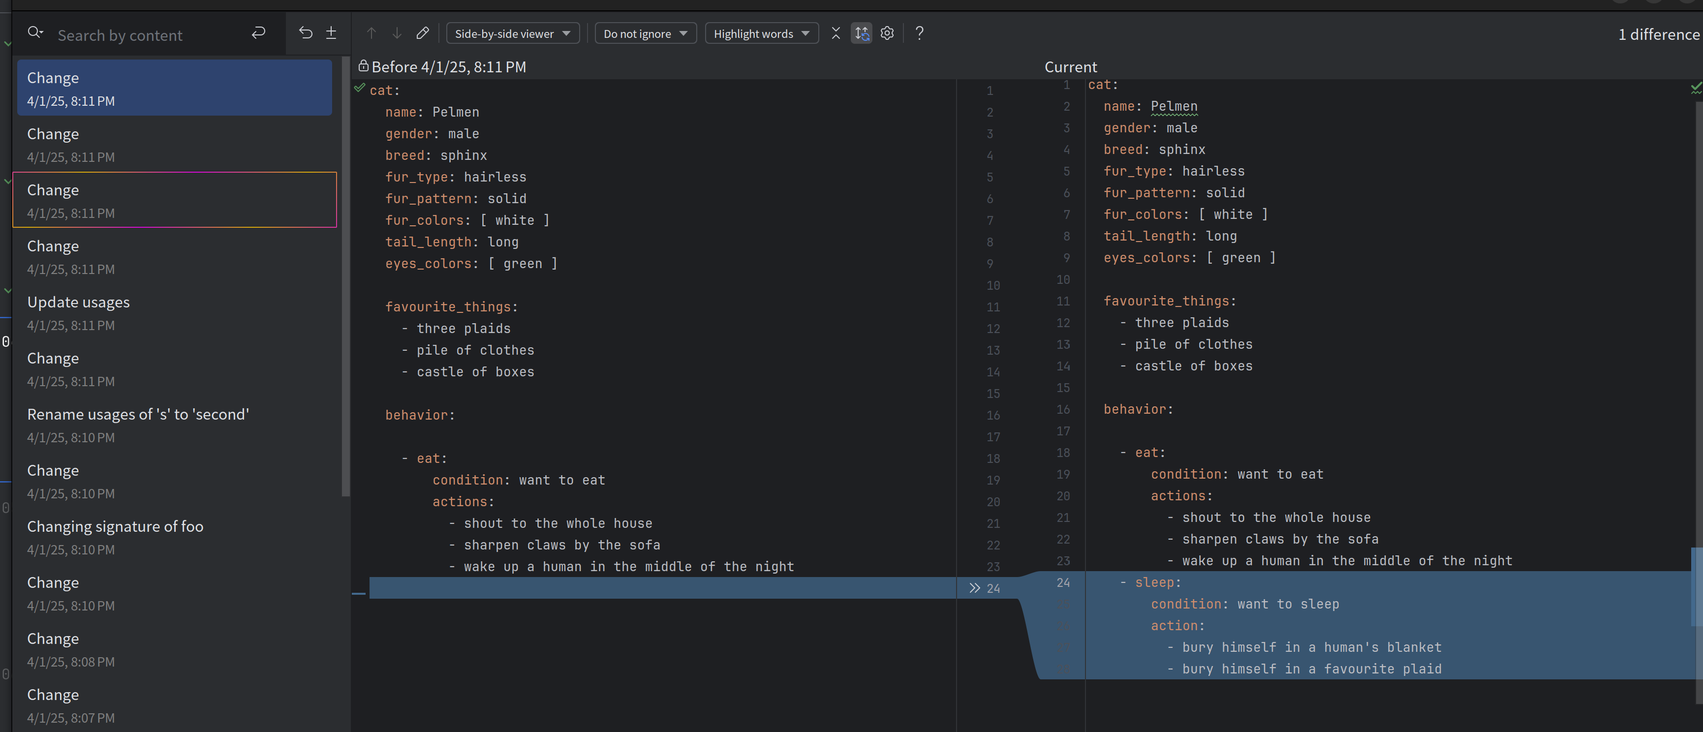1703x732 pixels.
Task: Click the Create Patch plus-minus icon
Action: pos(331,32)
